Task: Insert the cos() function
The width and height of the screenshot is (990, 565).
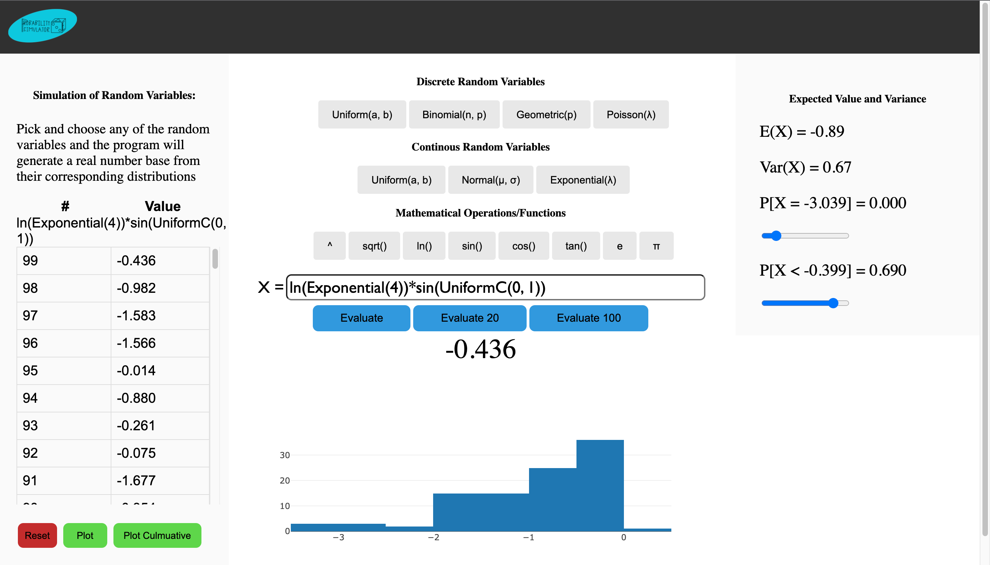Action: pos(523,246)
